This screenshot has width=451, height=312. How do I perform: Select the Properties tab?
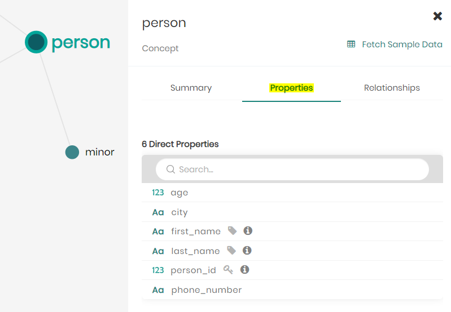click(291, 88)
